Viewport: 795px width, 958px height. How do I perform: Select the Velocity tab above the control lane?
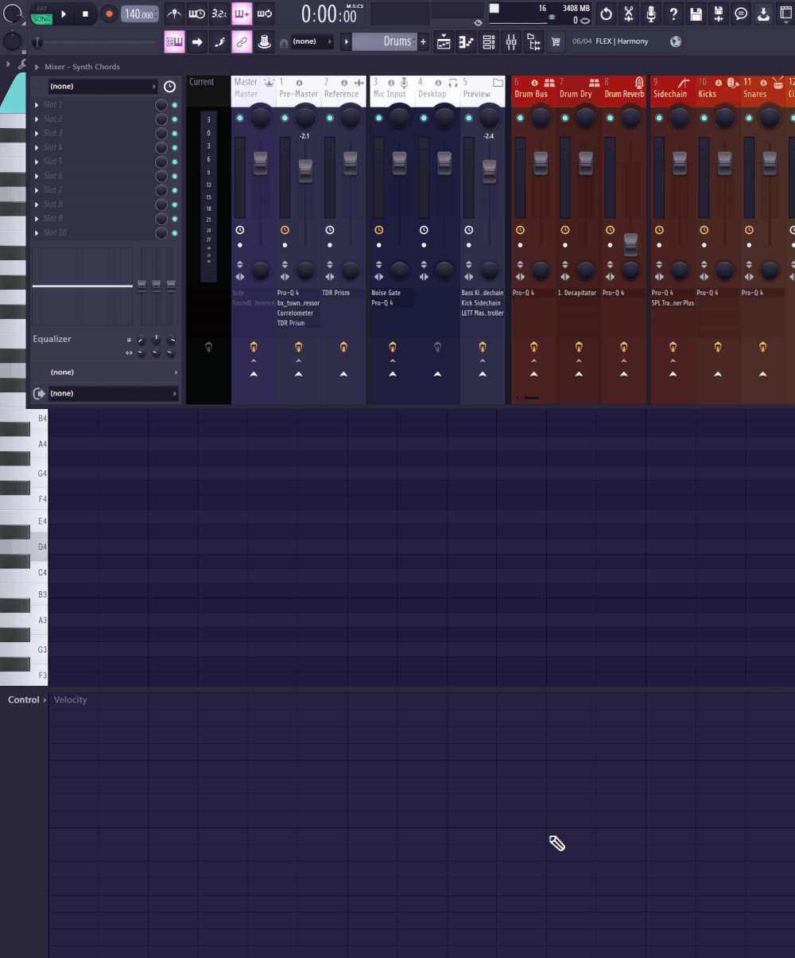70,699
